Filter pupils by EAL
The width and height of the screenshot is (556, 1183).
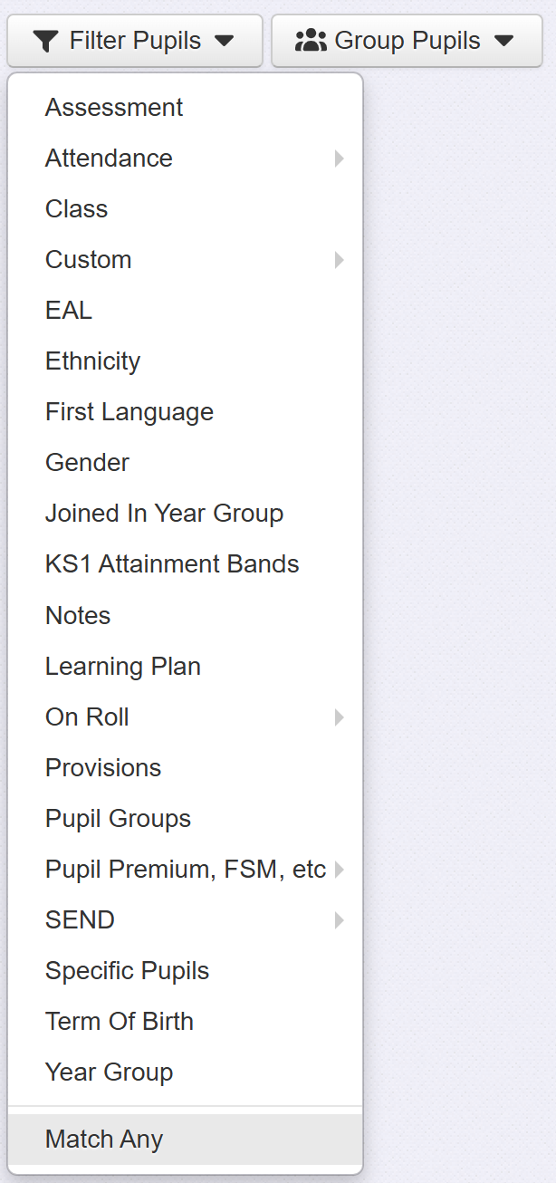click(x=69, y=311)
